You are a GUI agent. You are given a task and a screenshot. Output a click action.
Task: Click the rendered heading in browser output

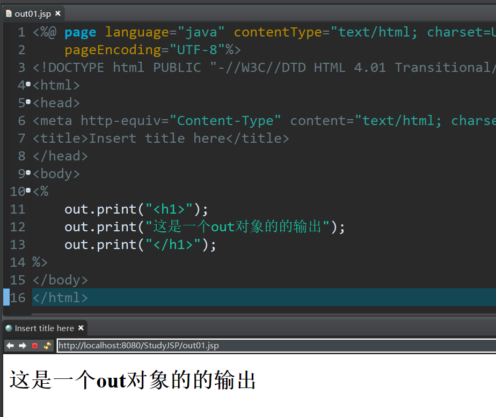coord(133,380)
